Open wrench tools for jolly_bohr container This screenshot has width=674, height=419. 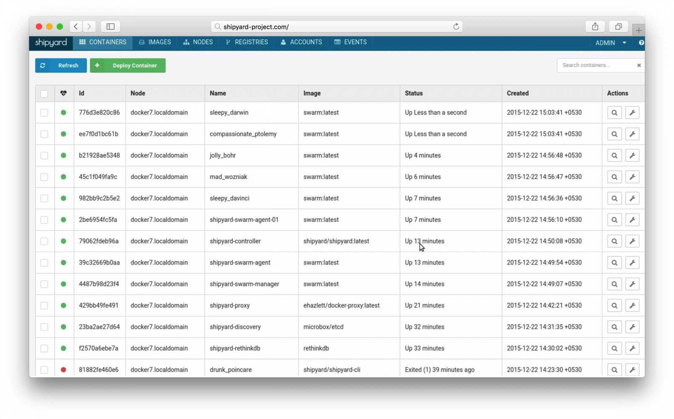click(x=632, y=155)
